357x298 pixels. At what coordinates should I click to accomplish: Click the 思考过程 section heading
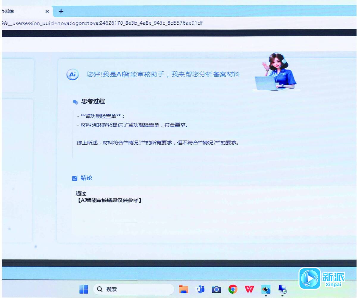tap(93, 101)
